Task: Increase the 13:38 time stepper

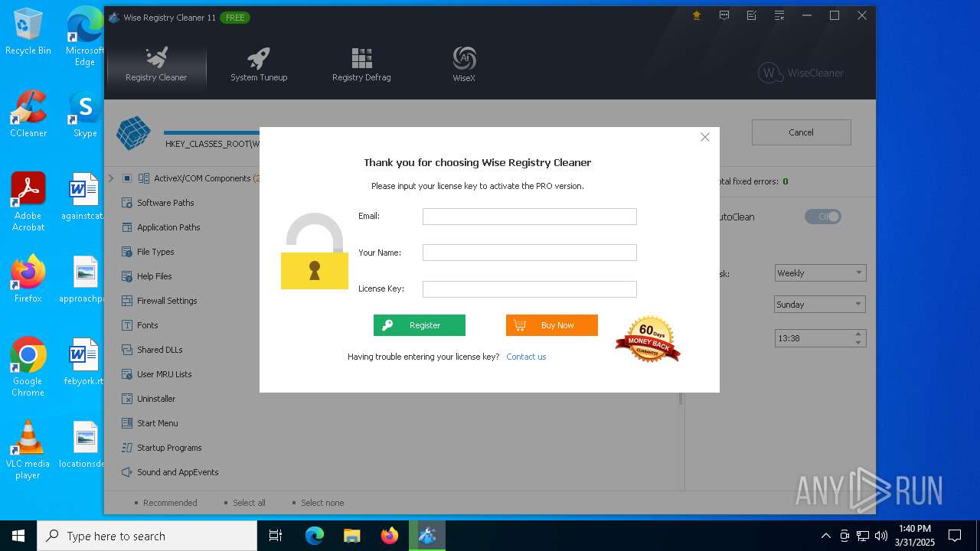Action: (x=858, y=334)
